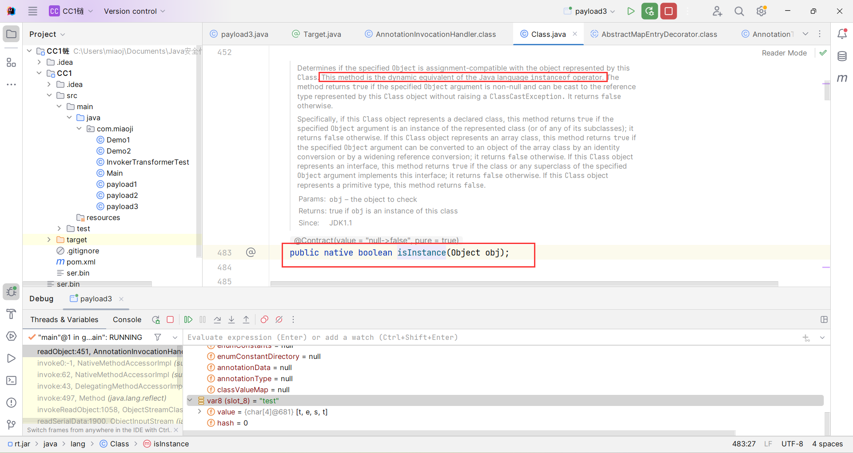Select the invoke:497 Method stack frame
Screen dimensions: 853x453
[x=102, y=398]
